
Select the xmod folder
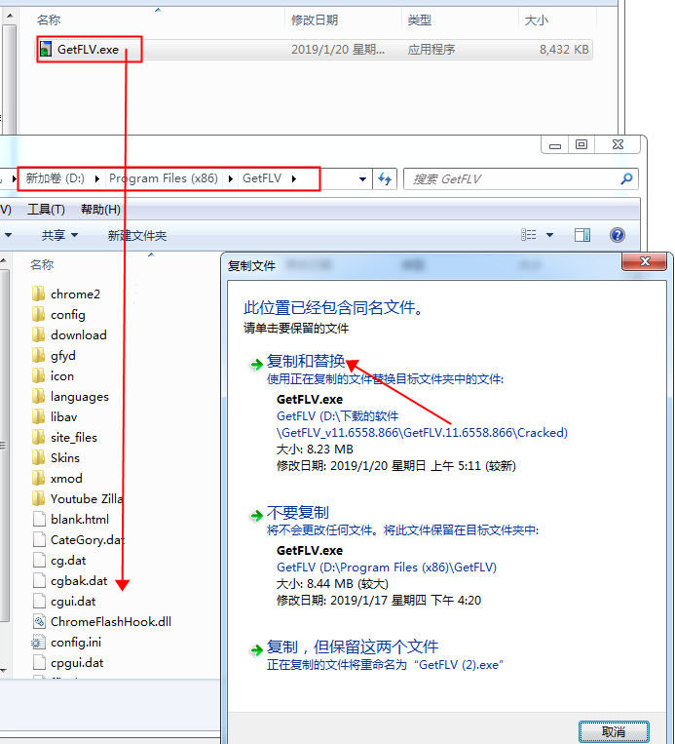point(57,478)
